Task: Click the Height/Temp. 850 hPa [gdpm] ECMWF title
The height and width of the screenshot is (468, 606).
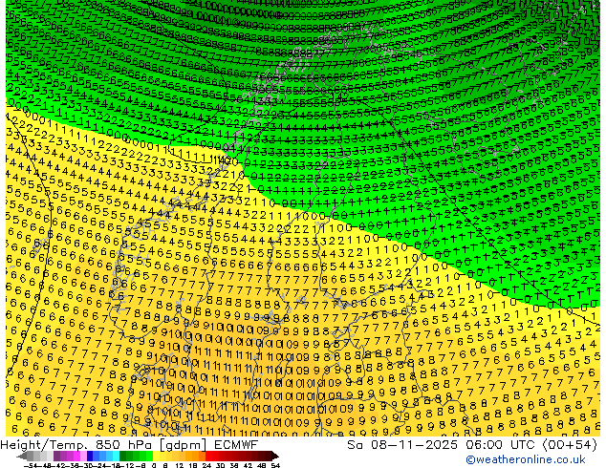Action: pyautogui.click(x=129, y=445)
